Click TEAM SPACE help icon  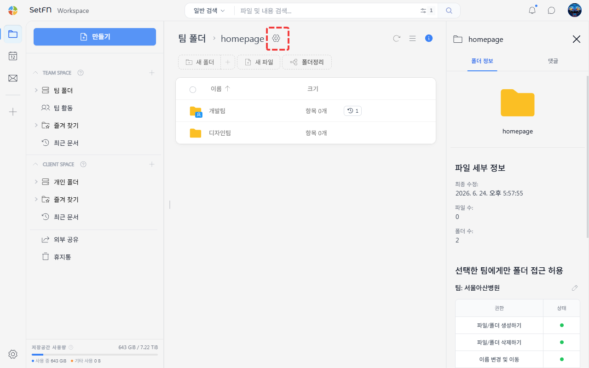click(x=81, y=73)
